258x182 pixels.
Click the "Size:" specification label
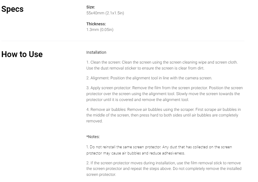click(x=91, y=7)
